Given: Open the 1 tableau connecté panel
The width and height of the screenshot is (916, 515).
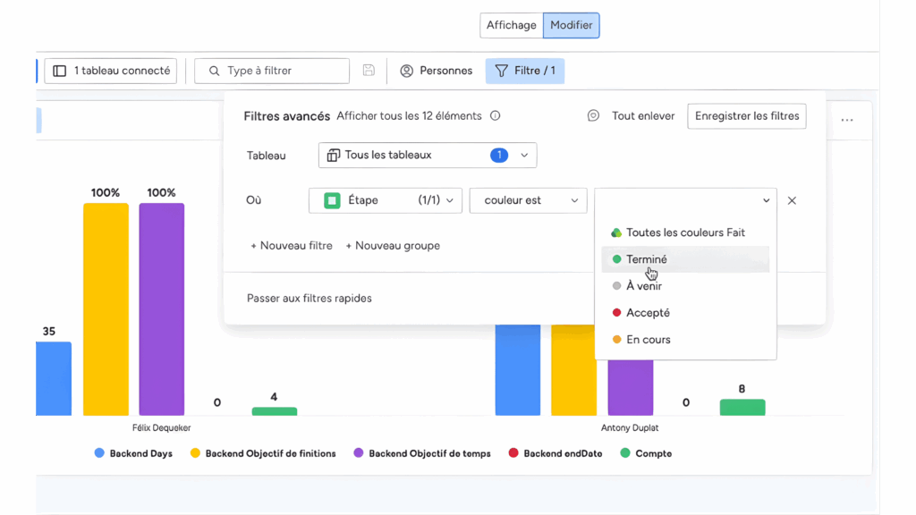Looking at the screenshot, I should point(110,71).
